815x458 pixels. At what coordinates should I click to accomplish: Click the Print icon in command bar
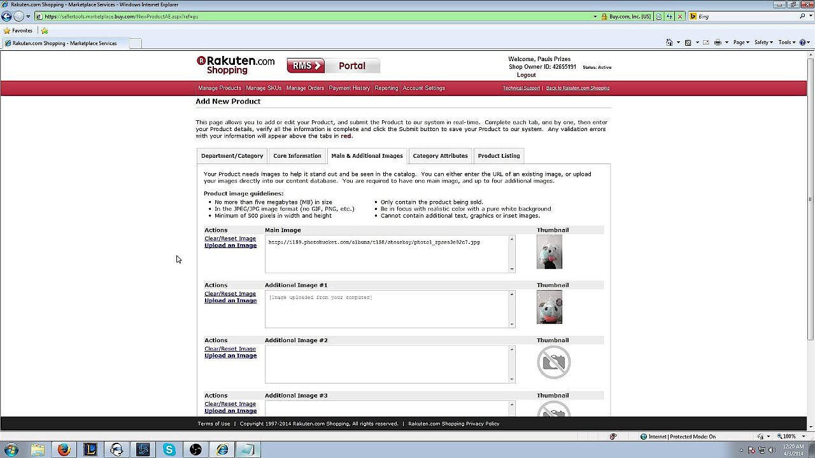pyautogui.click(x=718, y=43)
